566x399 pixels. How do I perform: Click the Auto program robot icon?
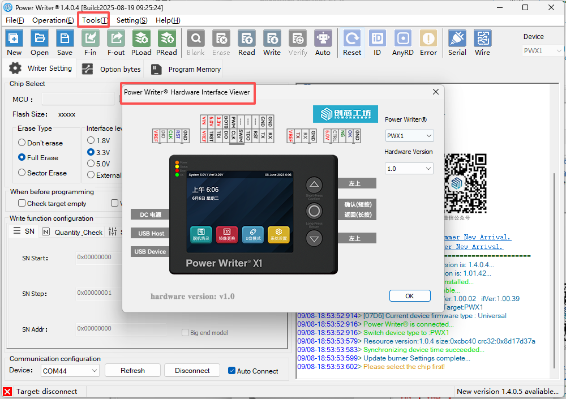coord(323,38)
